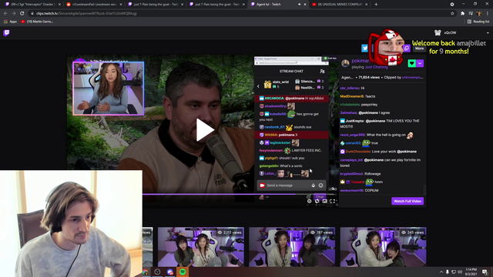The image size is (493, 277).
Task: Show hidden system tray icons arrow
Action: pyautogui.click(x=441, y=272)
